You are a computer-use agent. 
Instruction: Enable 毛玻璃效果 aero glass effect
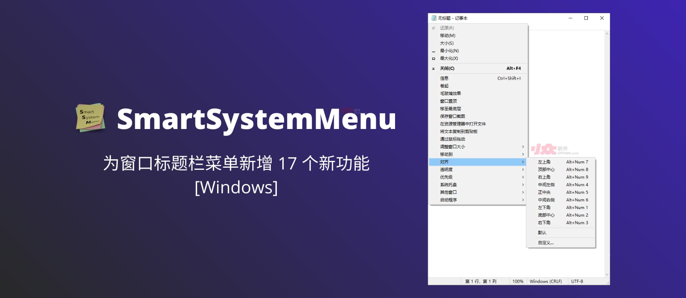pos(478,94)
